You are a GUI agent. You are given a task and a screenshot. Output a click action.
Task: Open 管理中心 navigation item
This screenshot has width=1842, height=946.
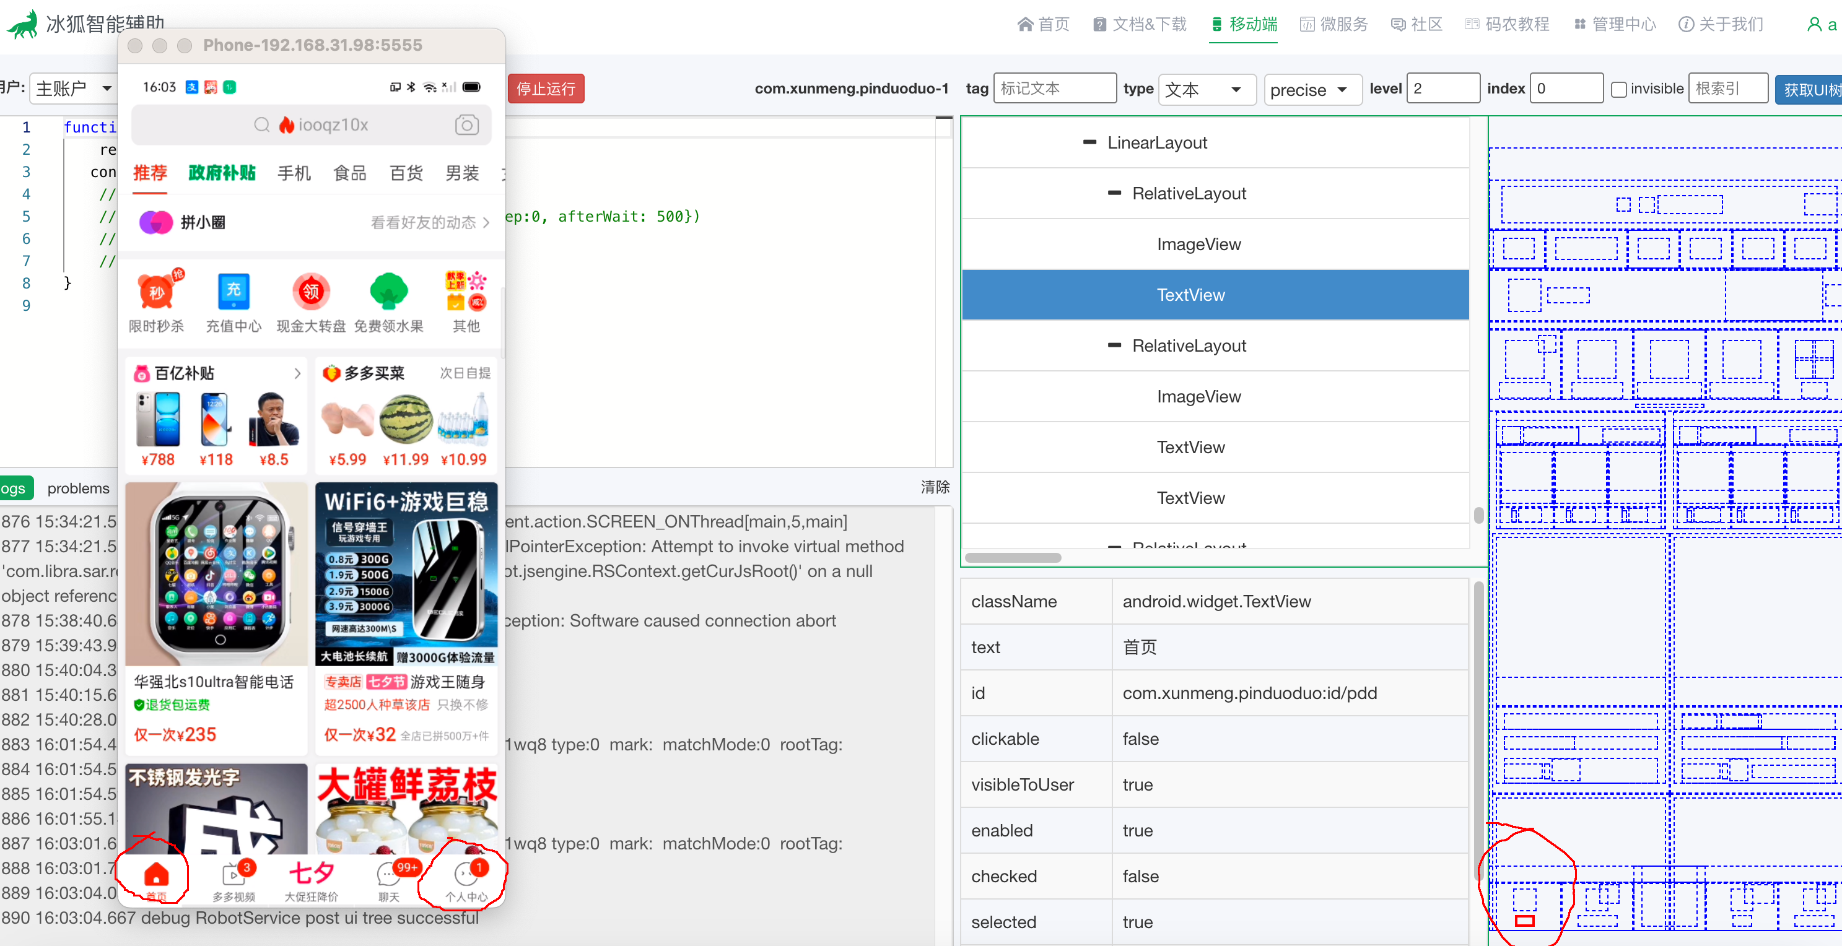[1614, 24]
